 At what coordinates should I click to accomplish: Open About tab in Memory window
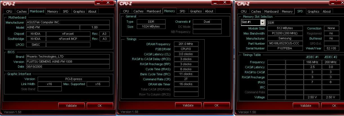click(209, 11)
